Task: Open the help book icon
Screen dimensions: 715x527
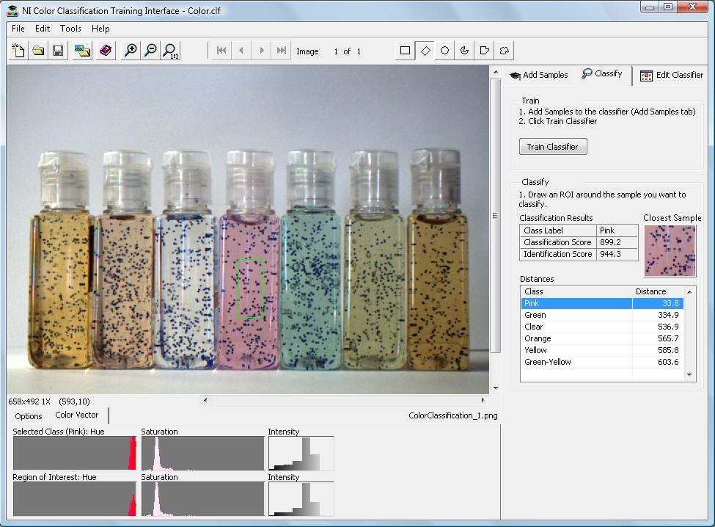Action: pos(106,51)
